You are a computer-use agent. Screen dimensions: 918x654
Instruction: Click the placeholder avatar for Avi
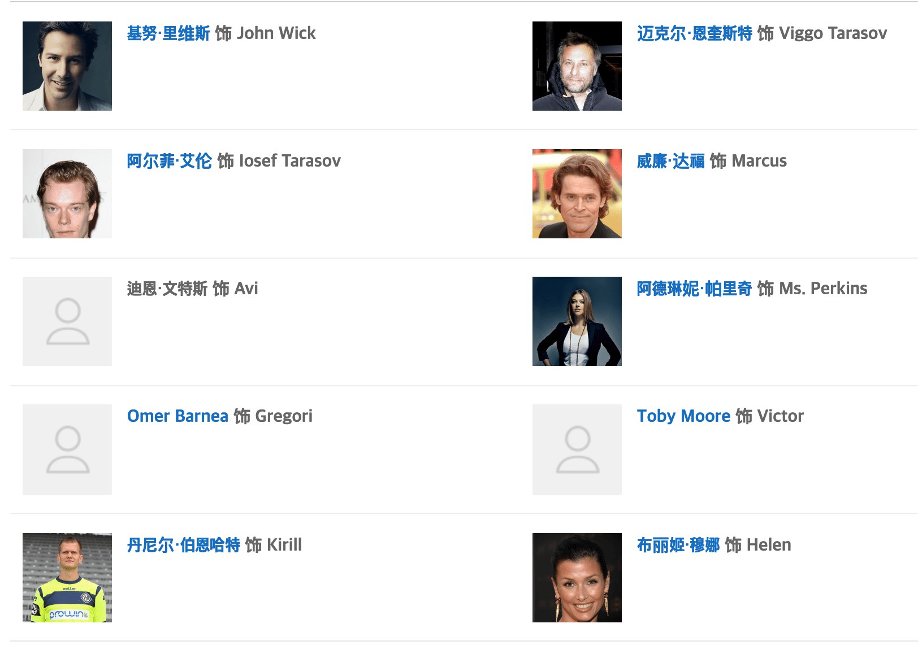67,321
